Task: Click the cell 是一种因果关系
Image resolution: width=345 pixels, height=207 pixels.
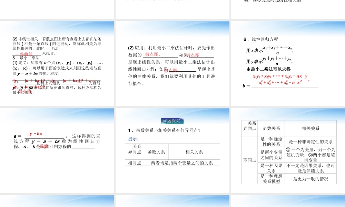Action: [x=271, y=168]
